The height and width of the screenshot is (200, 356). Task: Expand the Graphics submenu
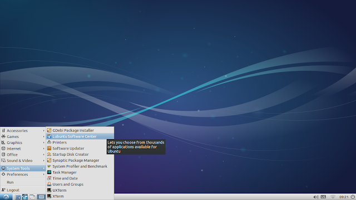[23, 142]
